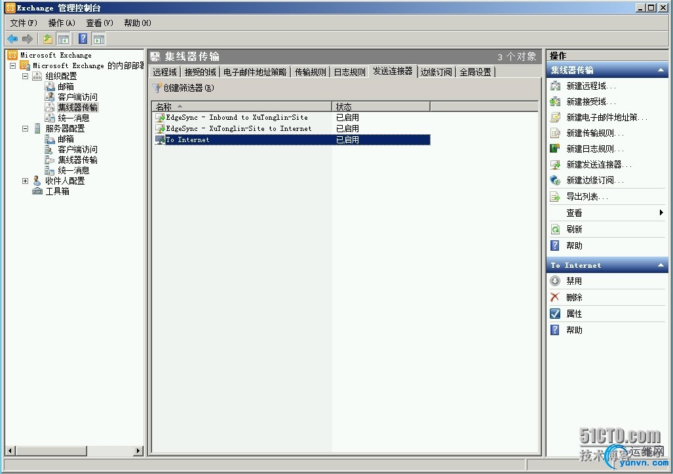This screenshot has height=474, width=673.
Task: Select 邮箱 under 组织配置
Action: point(66,86)
